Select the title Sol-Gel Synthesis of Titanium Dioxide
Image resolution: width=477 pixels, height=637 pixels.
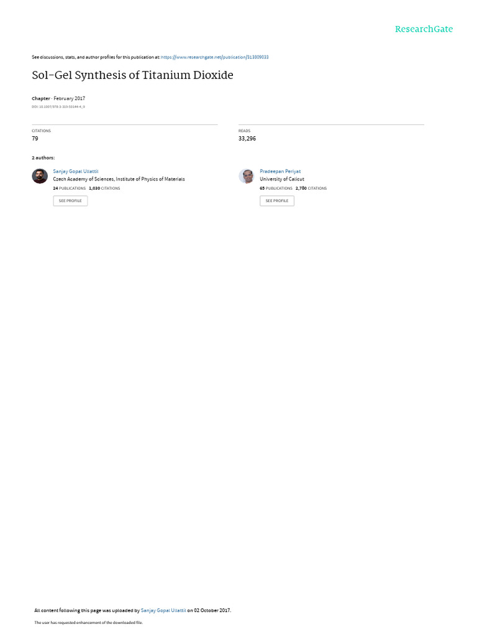[133, 75]
